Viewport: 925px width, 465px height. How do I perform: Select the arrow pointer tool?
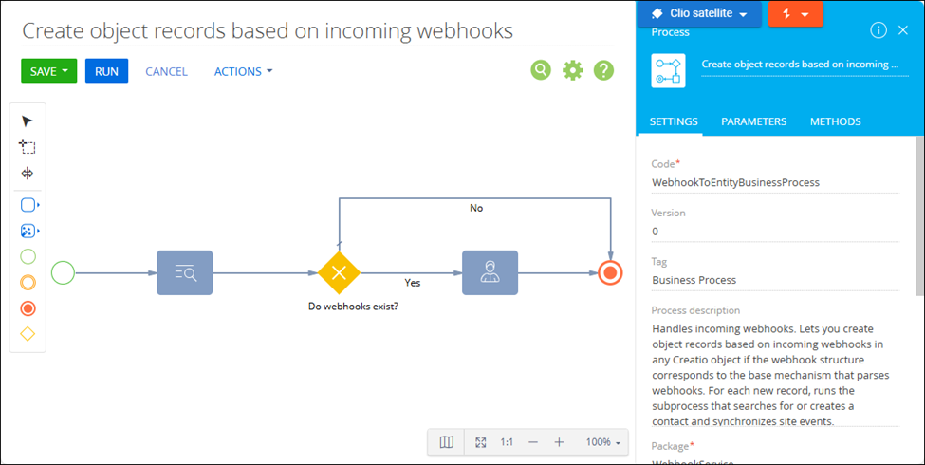(28, 121)
